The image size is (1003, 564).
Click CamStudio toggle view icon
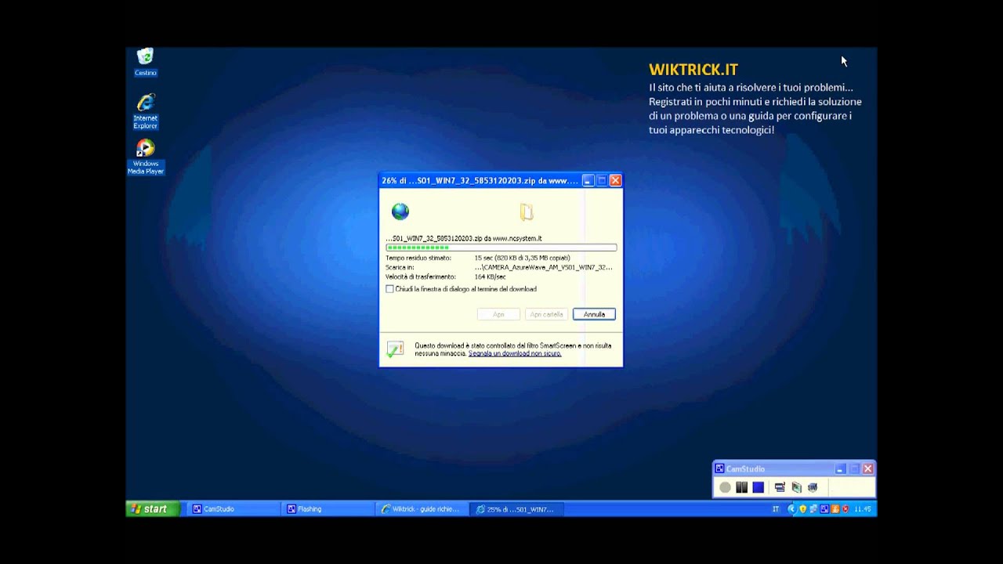tap(780, 487)
